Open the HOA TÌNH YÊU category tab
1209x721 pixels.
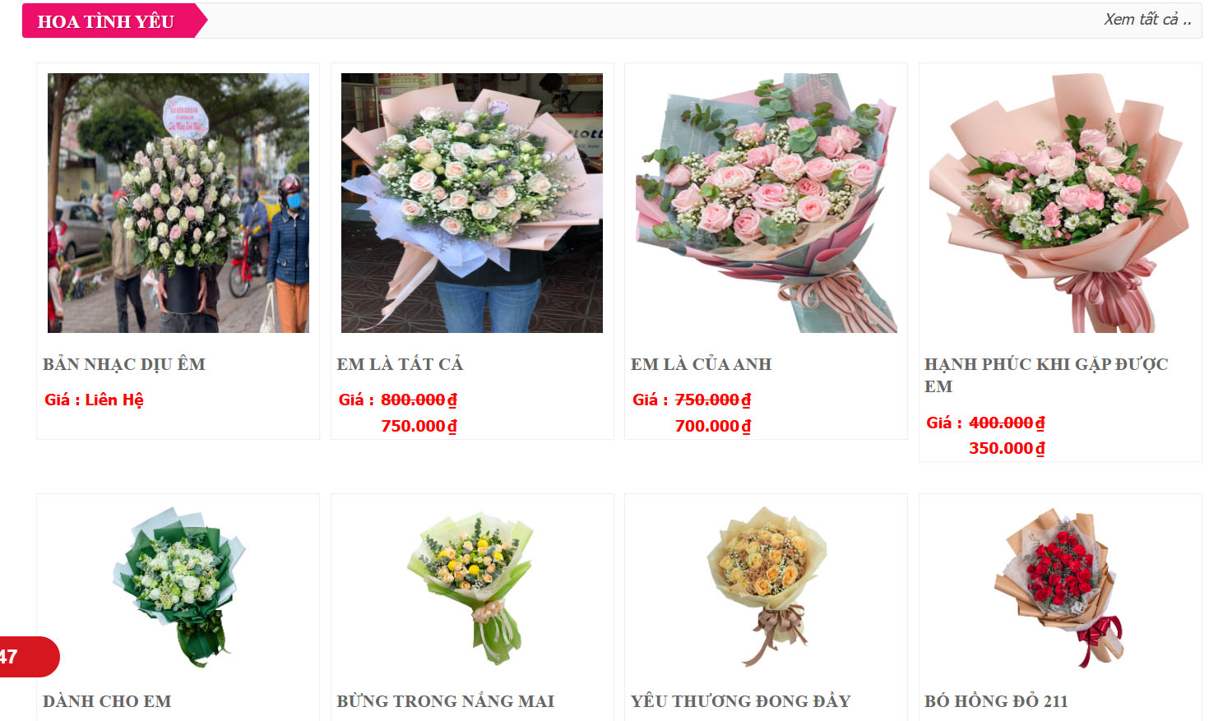(107, 21)
